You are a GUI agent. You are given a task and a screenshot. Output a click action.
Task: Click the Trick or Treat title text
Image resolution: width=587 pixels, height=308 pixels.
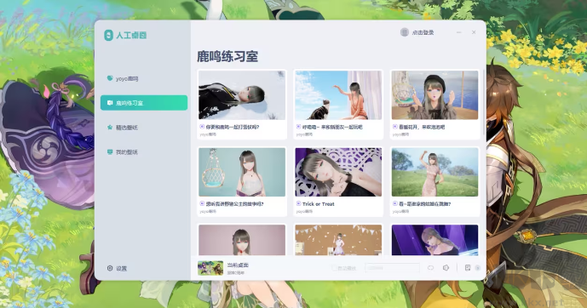(x=319, y=204)
